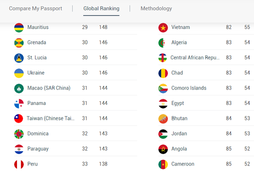This screenshot has width=254, height=171.
Task: Open the Methodology tab
Action: tap(156, 8)
